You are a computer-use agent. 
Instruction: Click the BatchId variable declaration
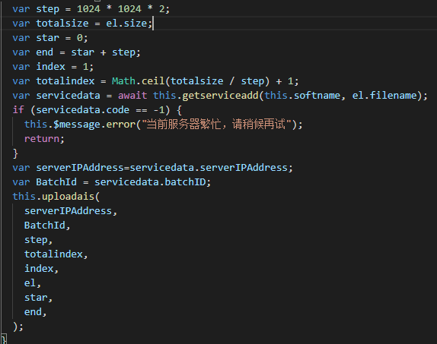[112, 182]
